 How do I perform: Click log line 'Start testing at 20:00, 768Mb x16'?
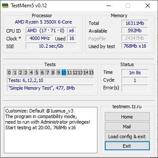(x=40, y=128)
